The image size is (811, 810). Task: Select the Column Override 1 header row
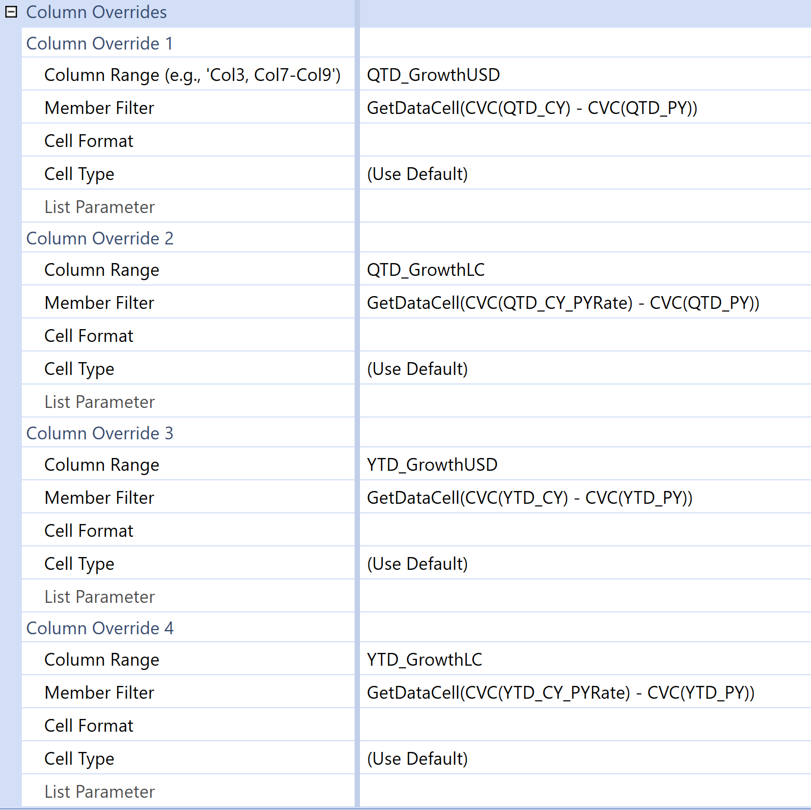tap(100, 43)
